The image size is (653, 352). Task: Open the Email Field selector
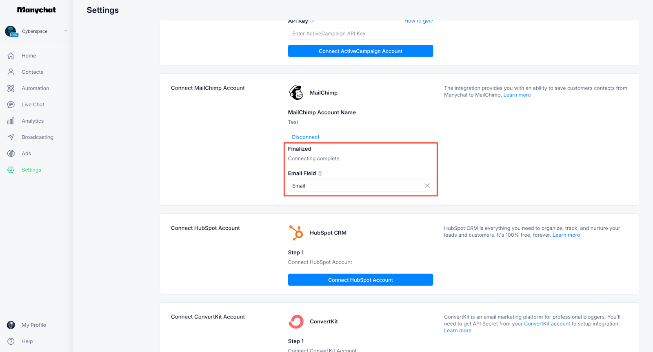click(355, 186)
